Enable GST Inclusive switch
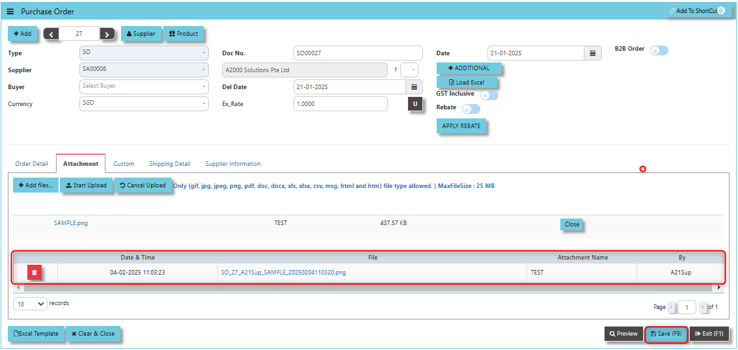 tap(489, 96)
